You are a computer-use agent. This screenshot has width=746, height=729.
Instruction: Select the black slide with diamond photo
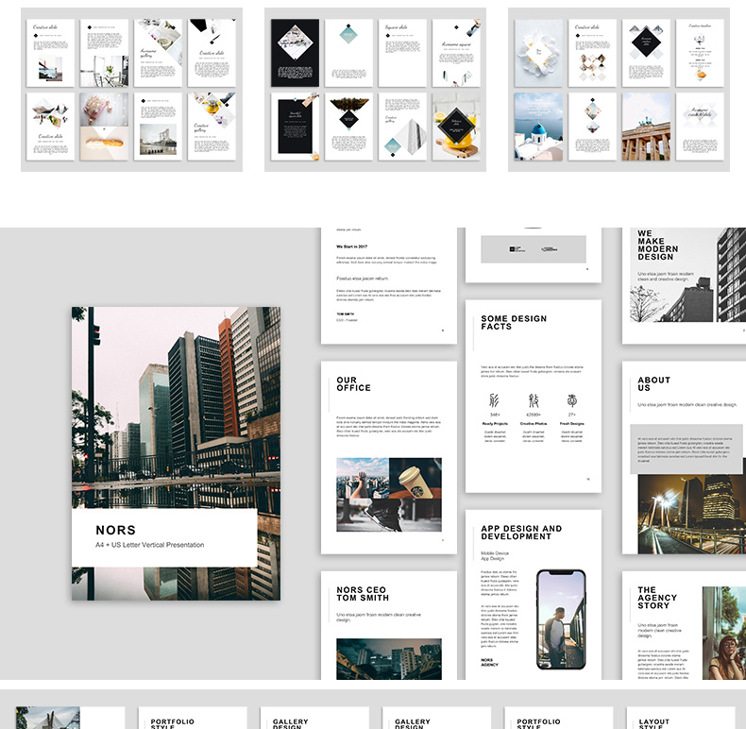coord(295,53)
